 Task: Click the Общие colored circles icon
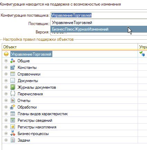(12, 61)
